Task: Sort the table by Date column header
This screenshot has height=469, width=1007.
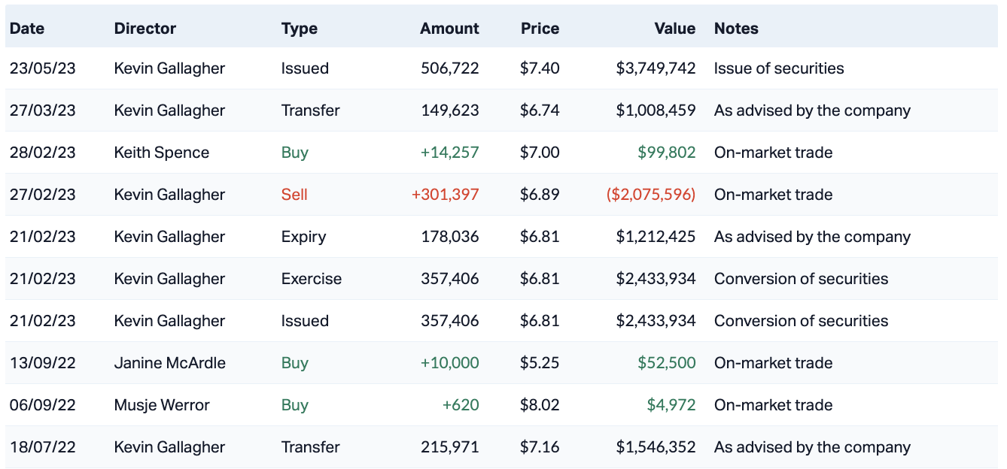Action: tap(27, 29)
